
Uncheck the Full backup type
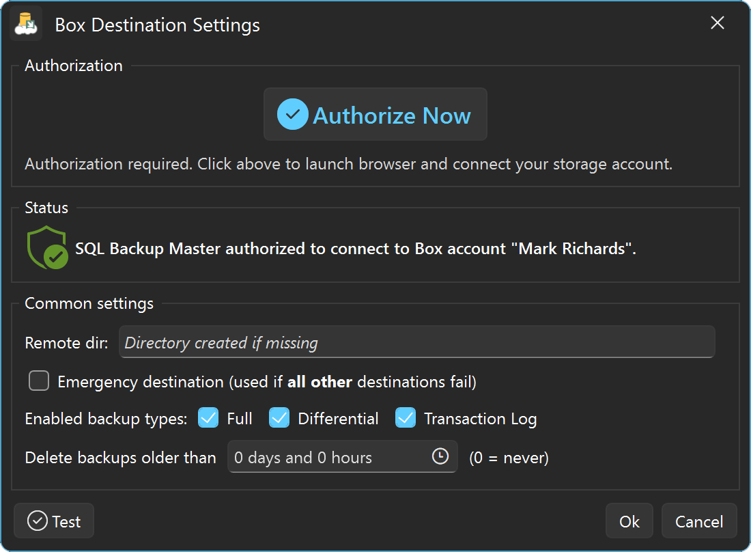208,417
